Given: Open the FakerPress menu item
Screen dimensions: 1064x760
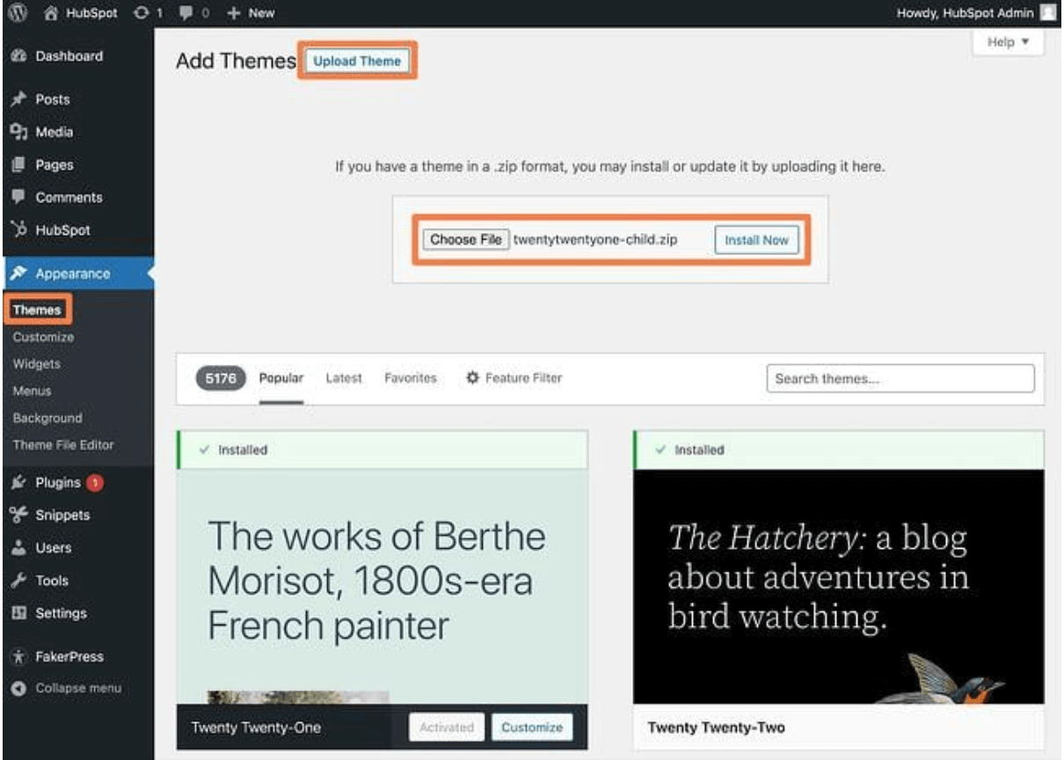Looking at the screenshot, I should (69, 656).
